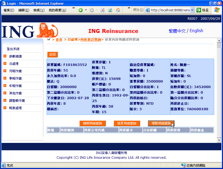Click the scrollbar down arrow
Screen dimensions: 223x169
pyautogui.click(x=219, y=140)
